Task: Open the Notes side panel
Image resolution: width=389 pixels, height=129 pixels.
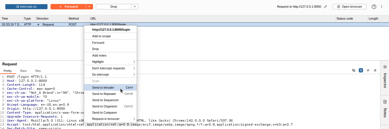Action: pos(385,109)
